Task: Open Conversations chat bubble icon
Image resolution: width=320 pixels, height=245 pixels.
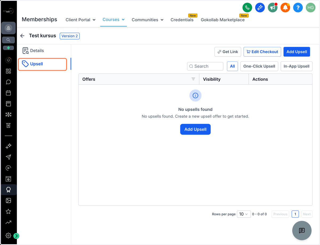Action: coord(8,82)
